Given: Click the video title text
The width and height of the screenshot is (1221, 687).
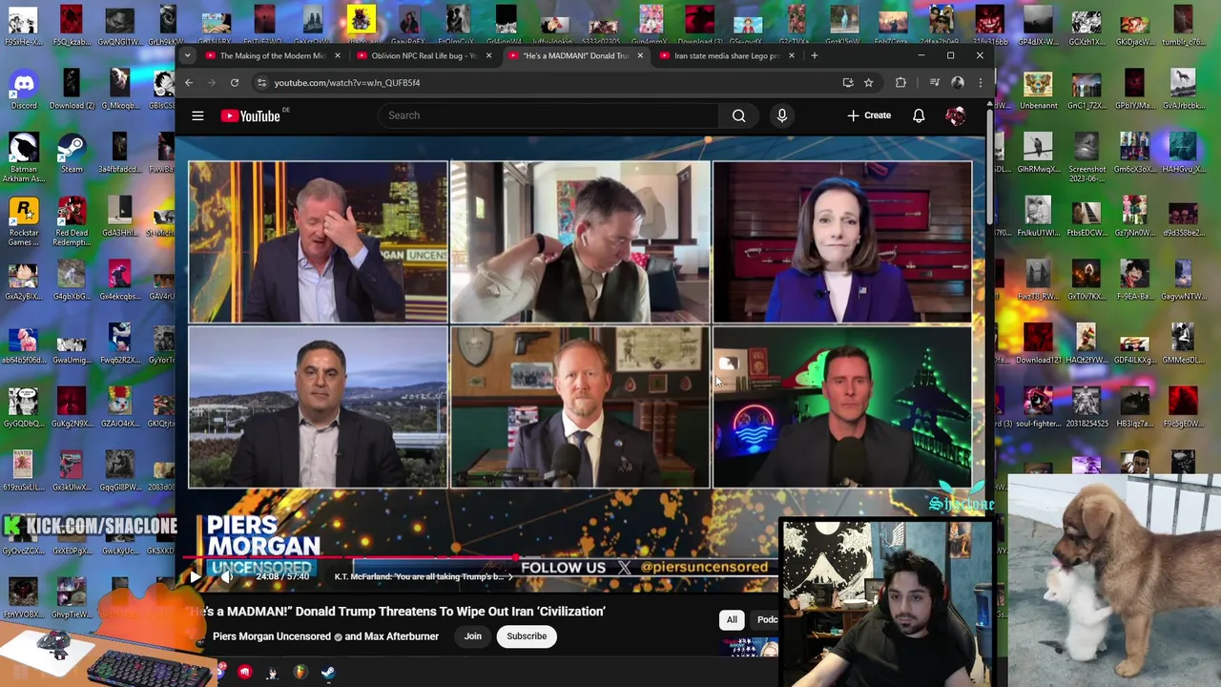Looking at the screenshot, I should [x=396, y=612].
